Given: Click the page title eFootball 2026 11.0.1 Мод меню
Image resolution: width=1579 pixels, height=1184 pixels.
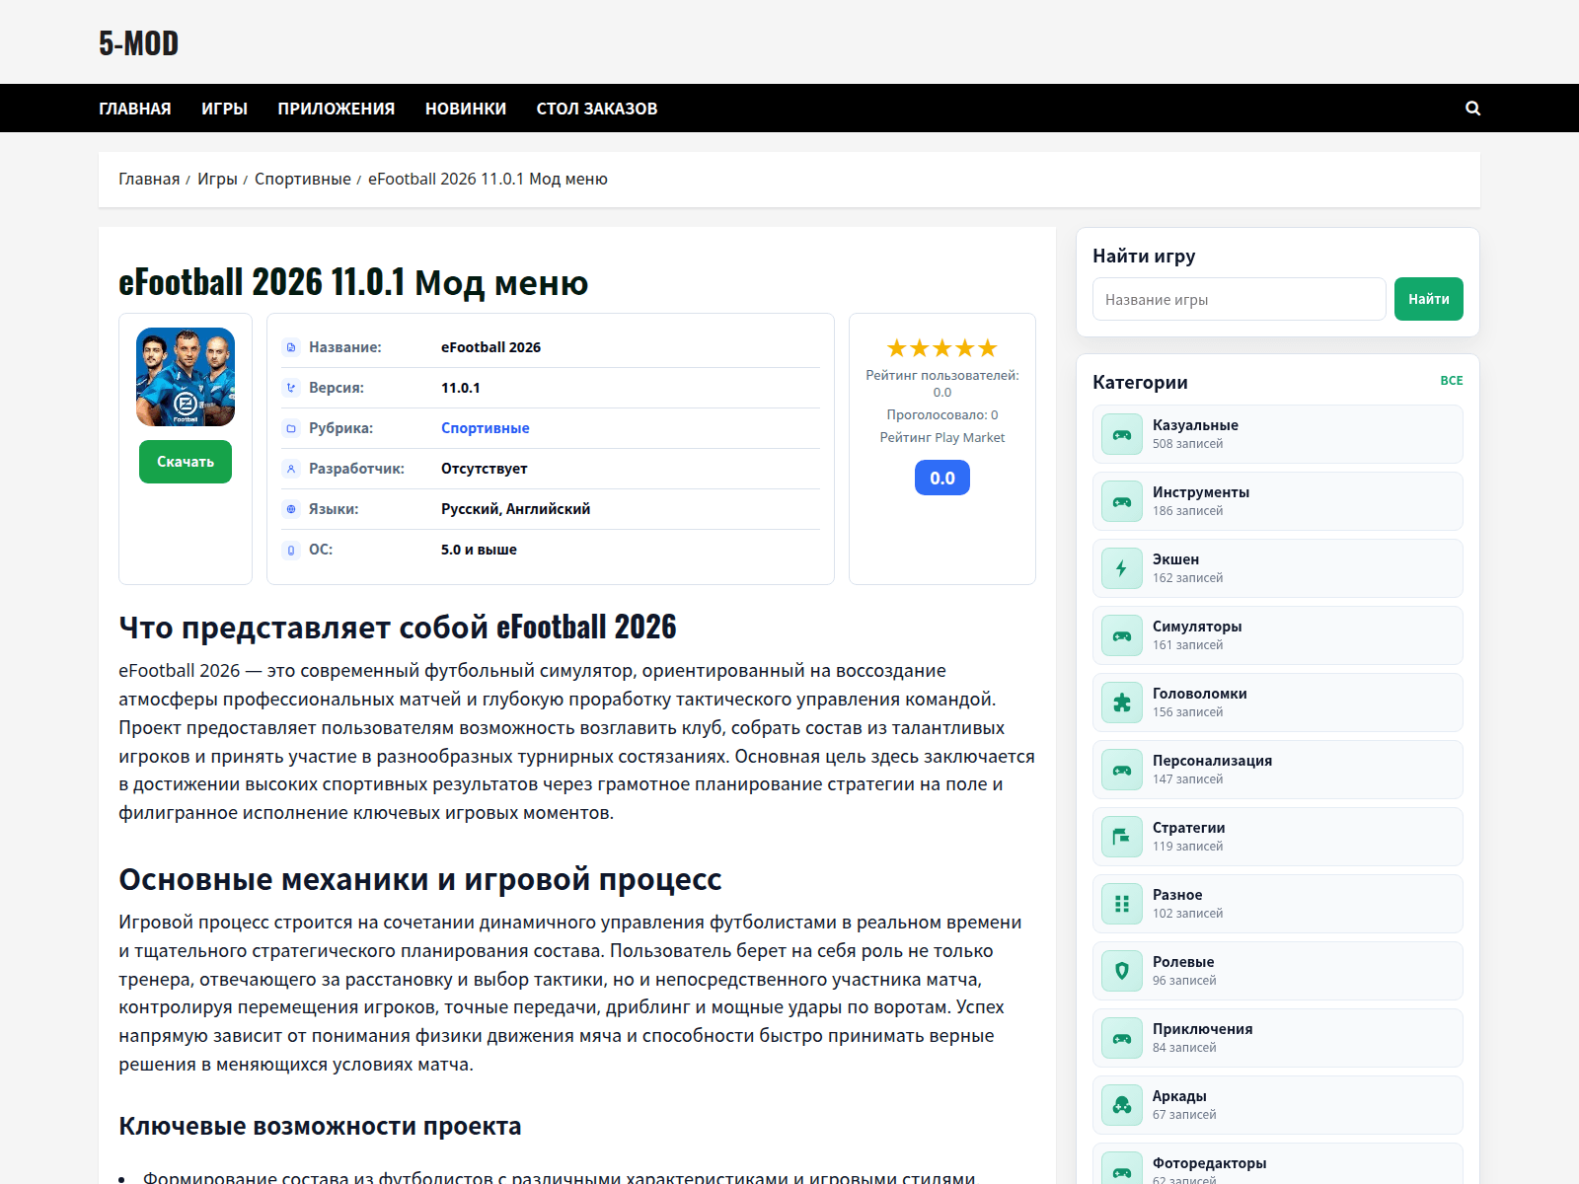Looking at the screenshot, I should pos(353,282).
